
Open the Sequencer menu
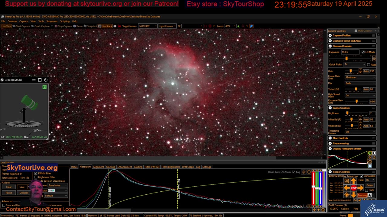click(x=52, y=21)
